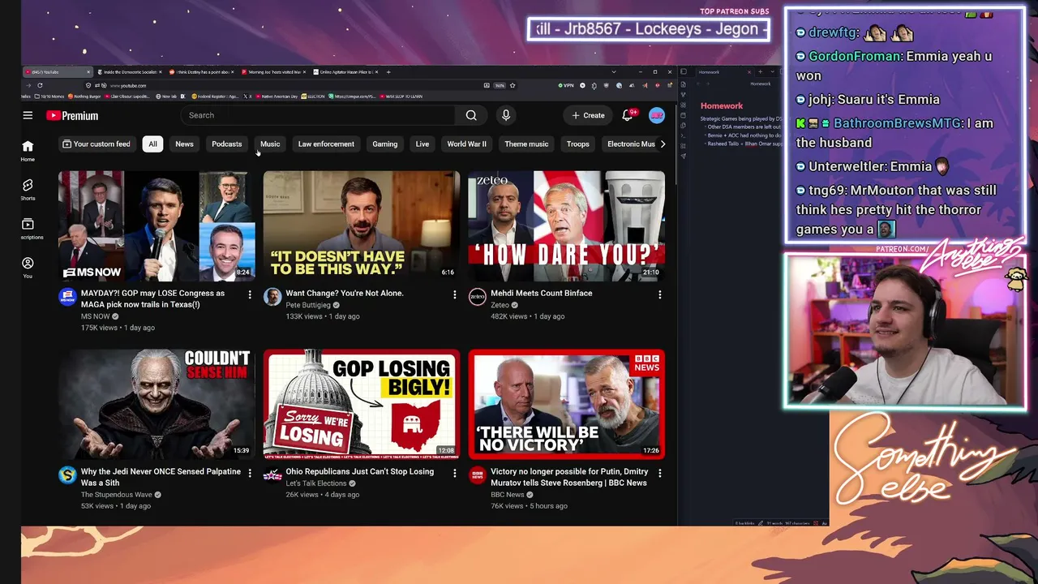Open the Pete Buttigieg channel avatar
1038x584 pixels.
tap(272, 297)
